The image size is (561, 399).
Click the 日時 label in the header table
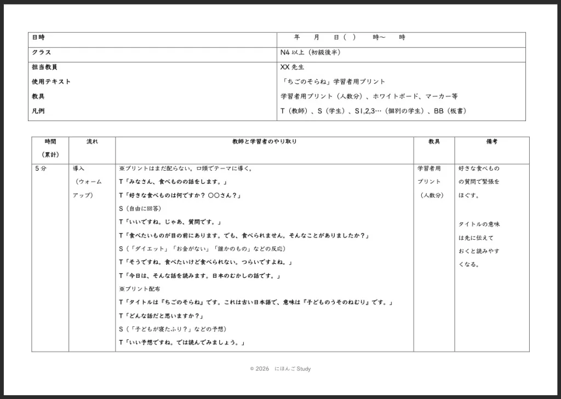38,38
